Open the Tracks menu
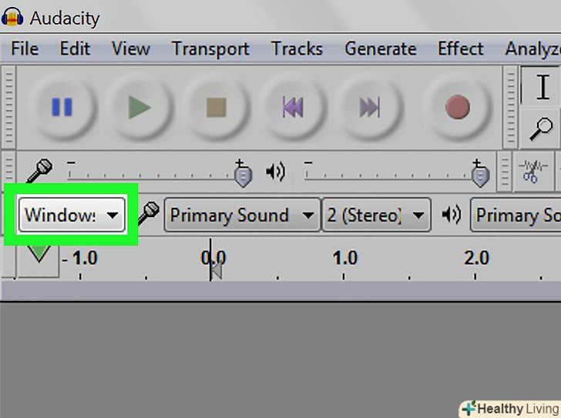The height and width of the screenshot is (418, 561). [297, 48]
